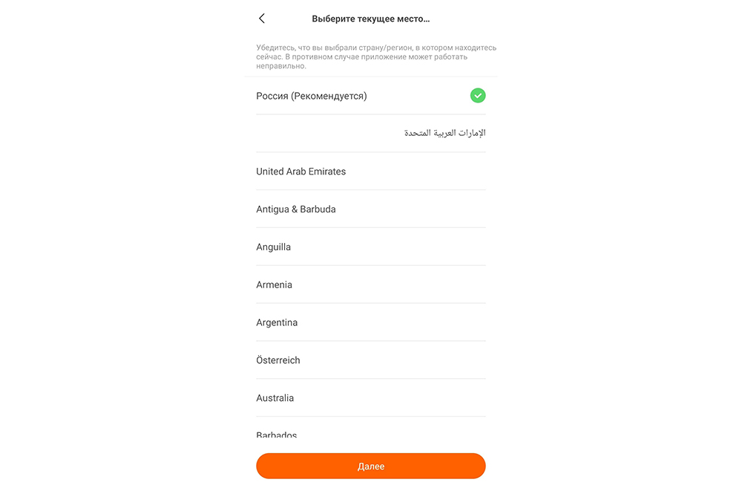Pick Antigua & Barbuda as region
Image resolution: width=742 pixels, height=488 pixels.
(x=370, y=209)
